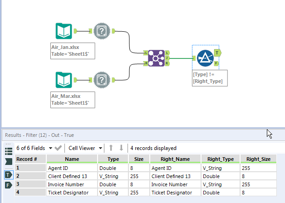Click Name cell 'Ticket Designator'
Image resolution: width=285 pixels, height=203 pixels.
(72, 193)
